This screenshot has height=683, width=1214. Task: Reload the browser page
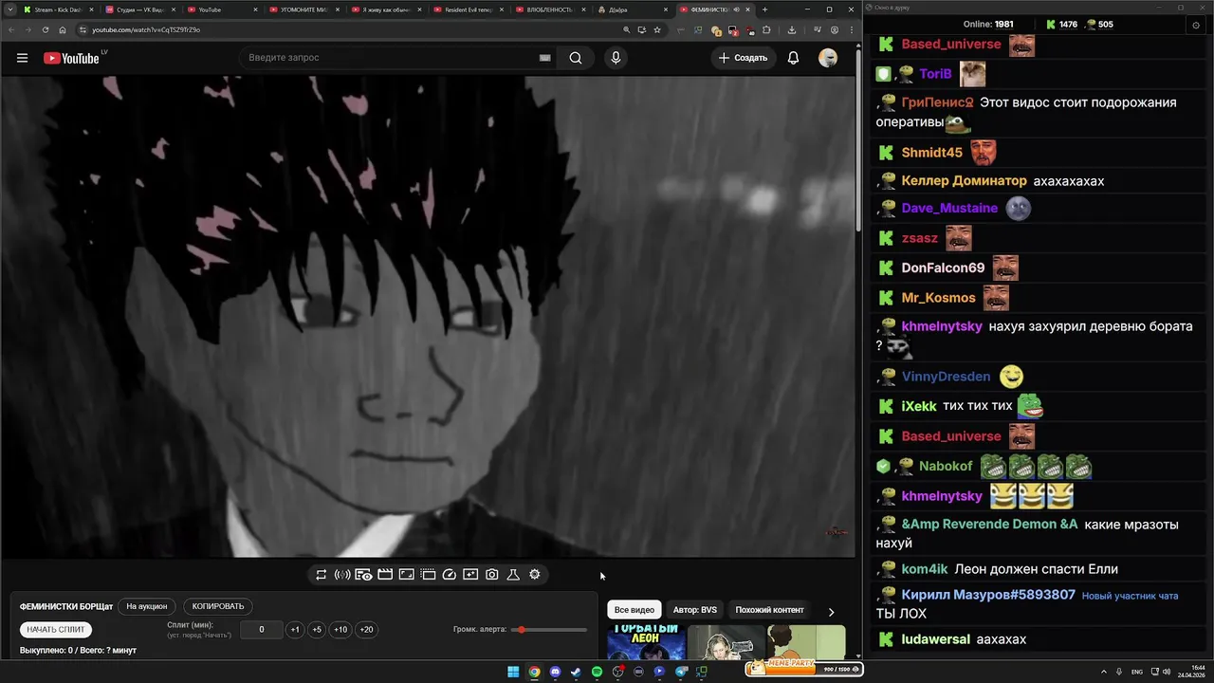pyautogui.click(x=46, y=29)
